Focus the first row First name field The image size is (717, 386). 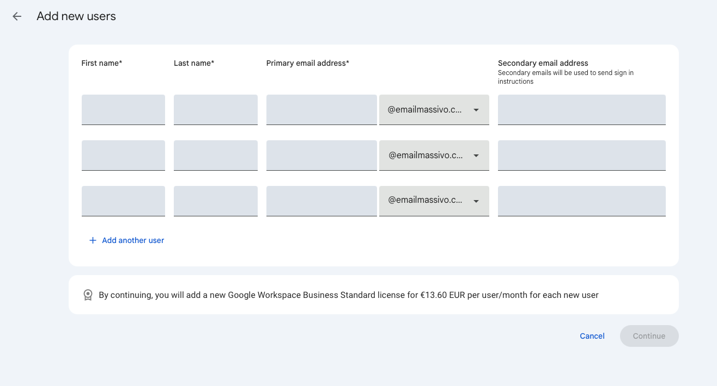123,110
